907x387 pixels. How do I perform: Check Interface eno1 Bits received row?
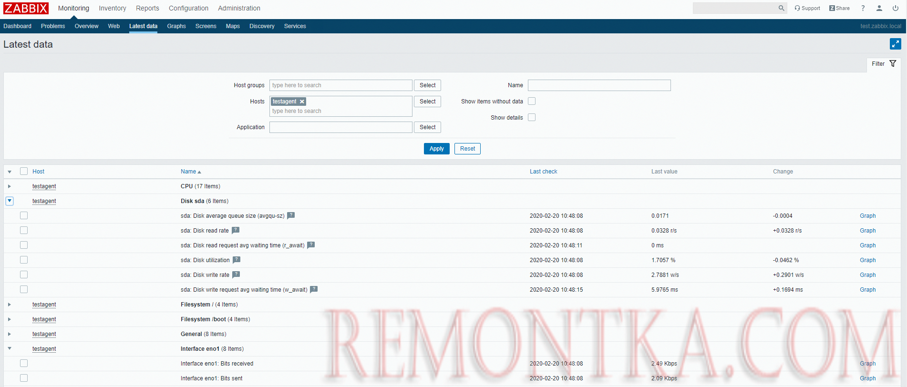[x=24, y=363]
